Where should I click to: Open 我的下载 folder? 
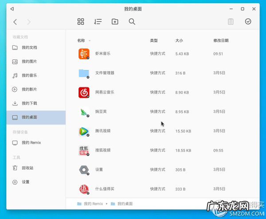pyautogui.click(x=29, y=103)
